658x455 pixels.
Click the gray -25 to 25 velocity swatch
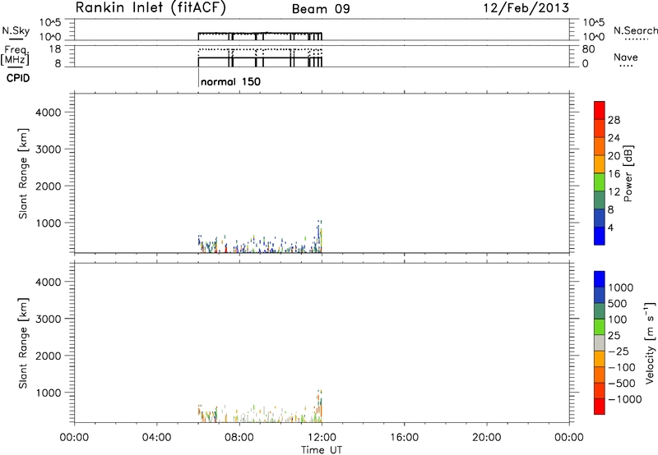(x=600, y=342)
